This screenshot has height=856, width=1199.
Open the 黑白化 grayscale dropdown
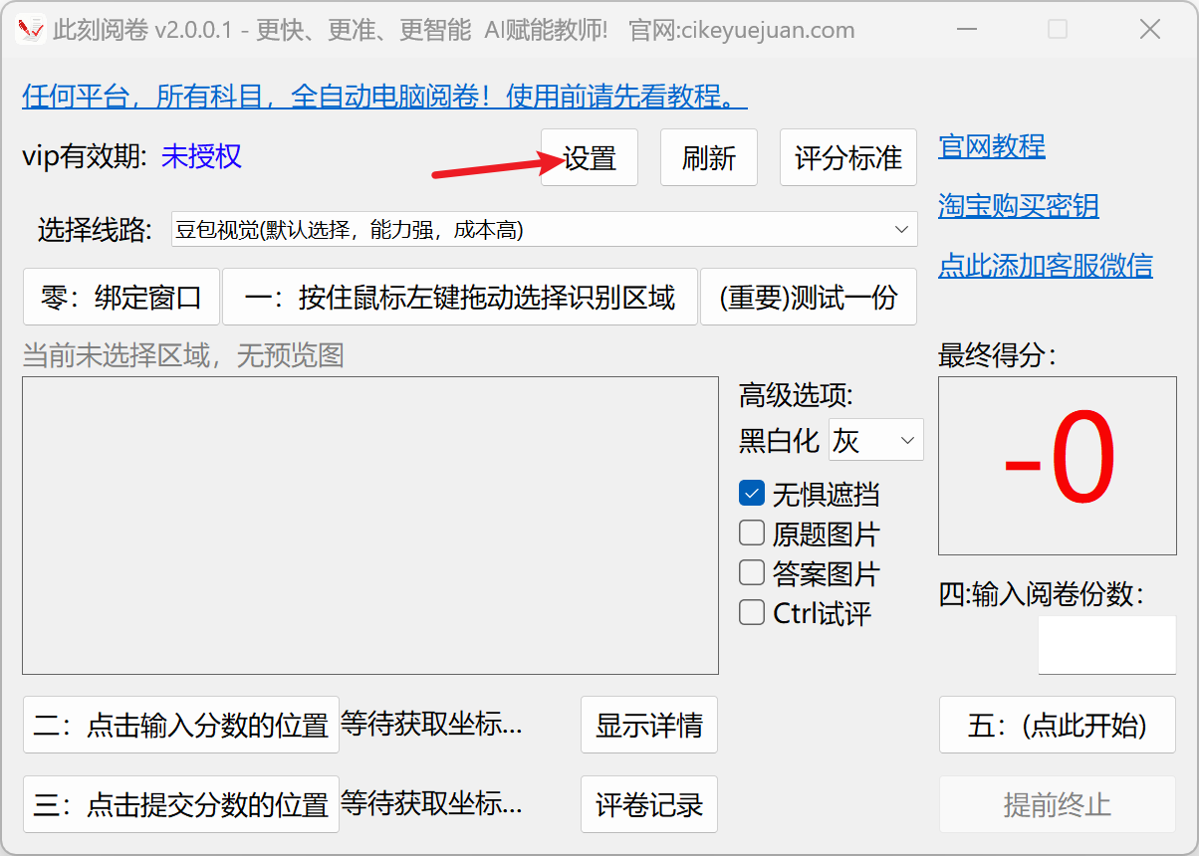pos(874,440)
